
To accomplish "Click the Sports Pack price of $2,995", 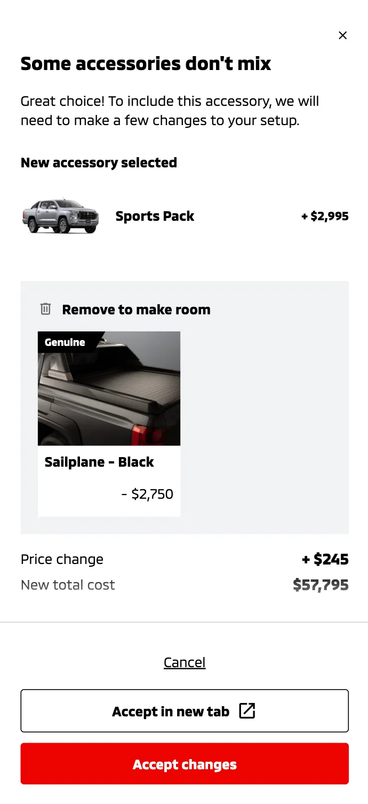I will (x=325, y=216).
